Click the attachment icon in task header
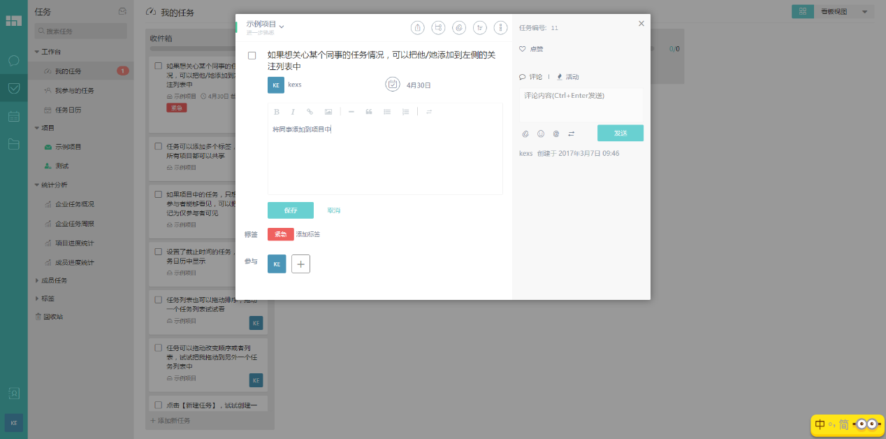 pos(458,28)
